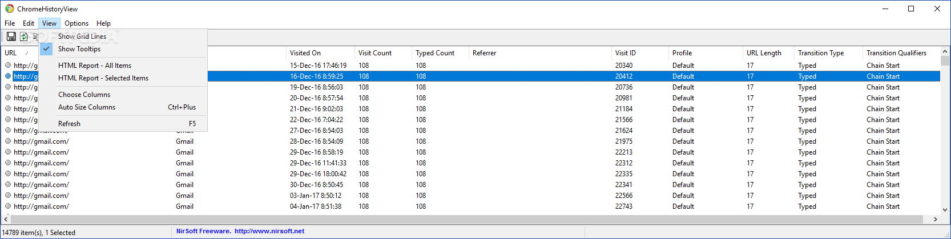The height and width of the screenshot is (239, 951).
Task: Click the horizontal scrollbar thumb
Action: pos(467,219)
